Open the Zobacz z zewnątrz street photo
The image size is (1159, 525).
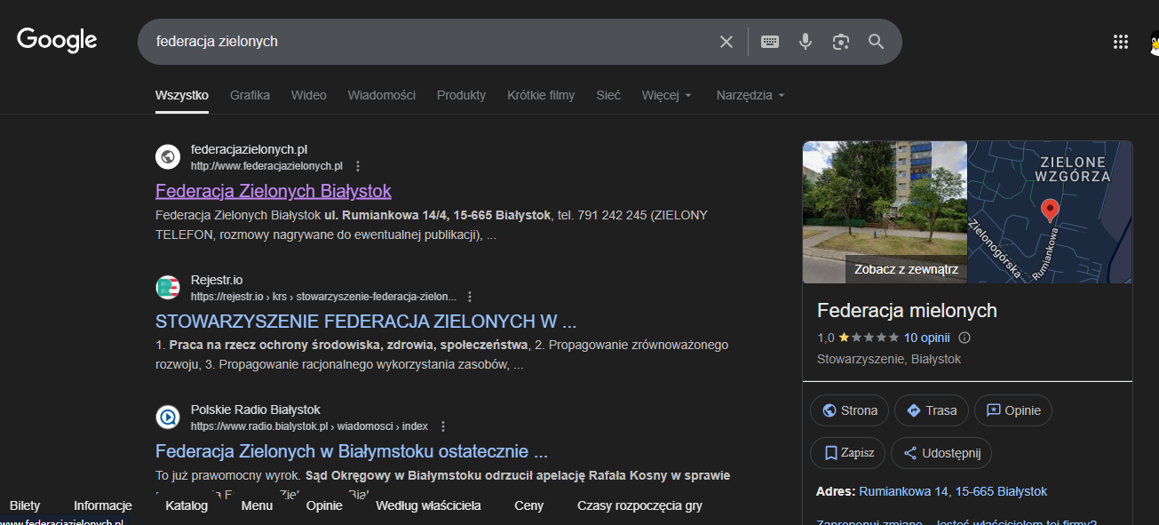click(x=885, y=212)
